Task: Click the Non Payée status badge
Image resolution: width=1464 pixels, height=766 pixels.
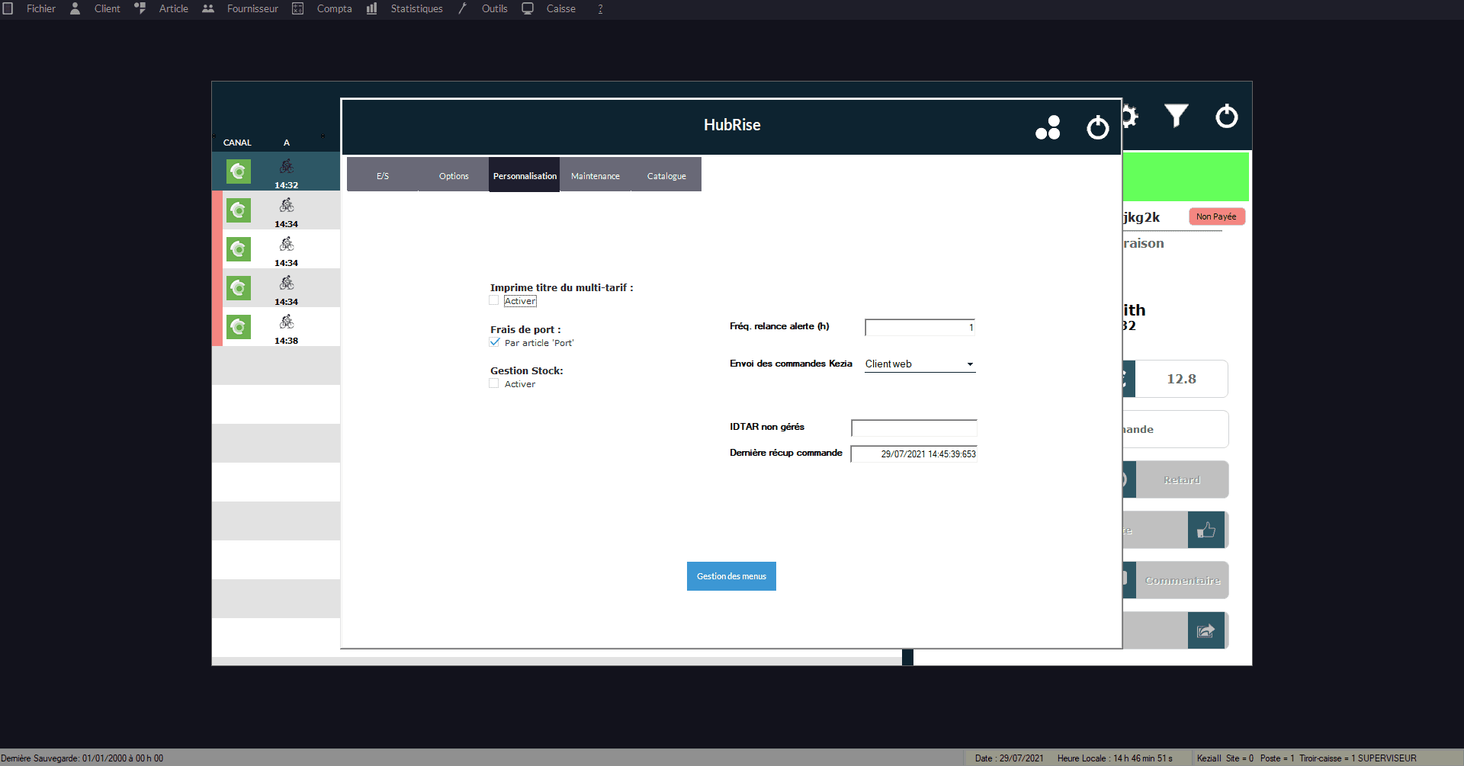Action: [1216, 216]
